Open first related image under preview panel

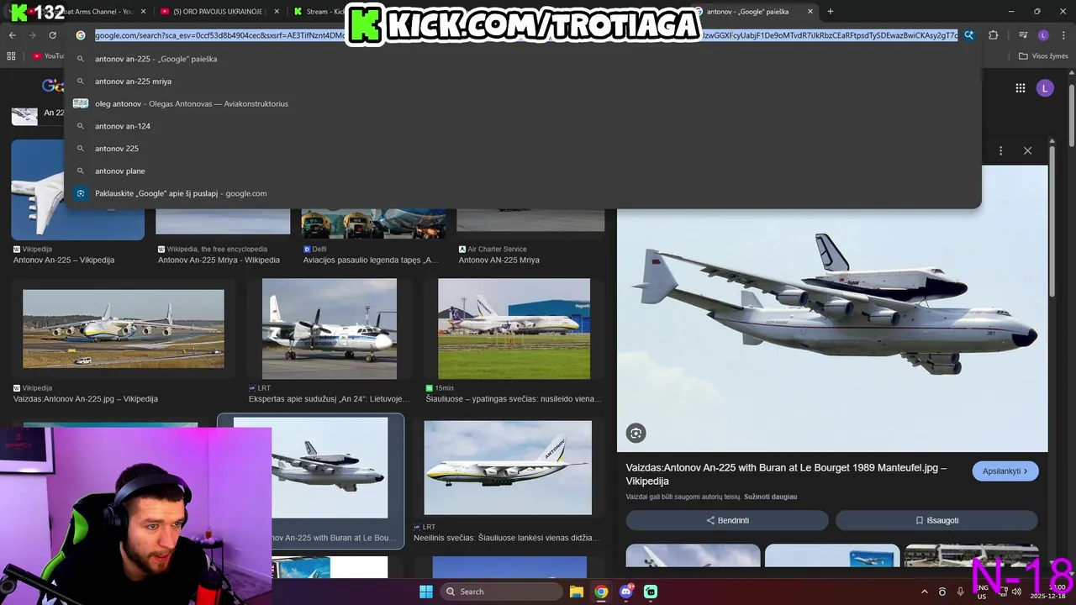(693, 555)
